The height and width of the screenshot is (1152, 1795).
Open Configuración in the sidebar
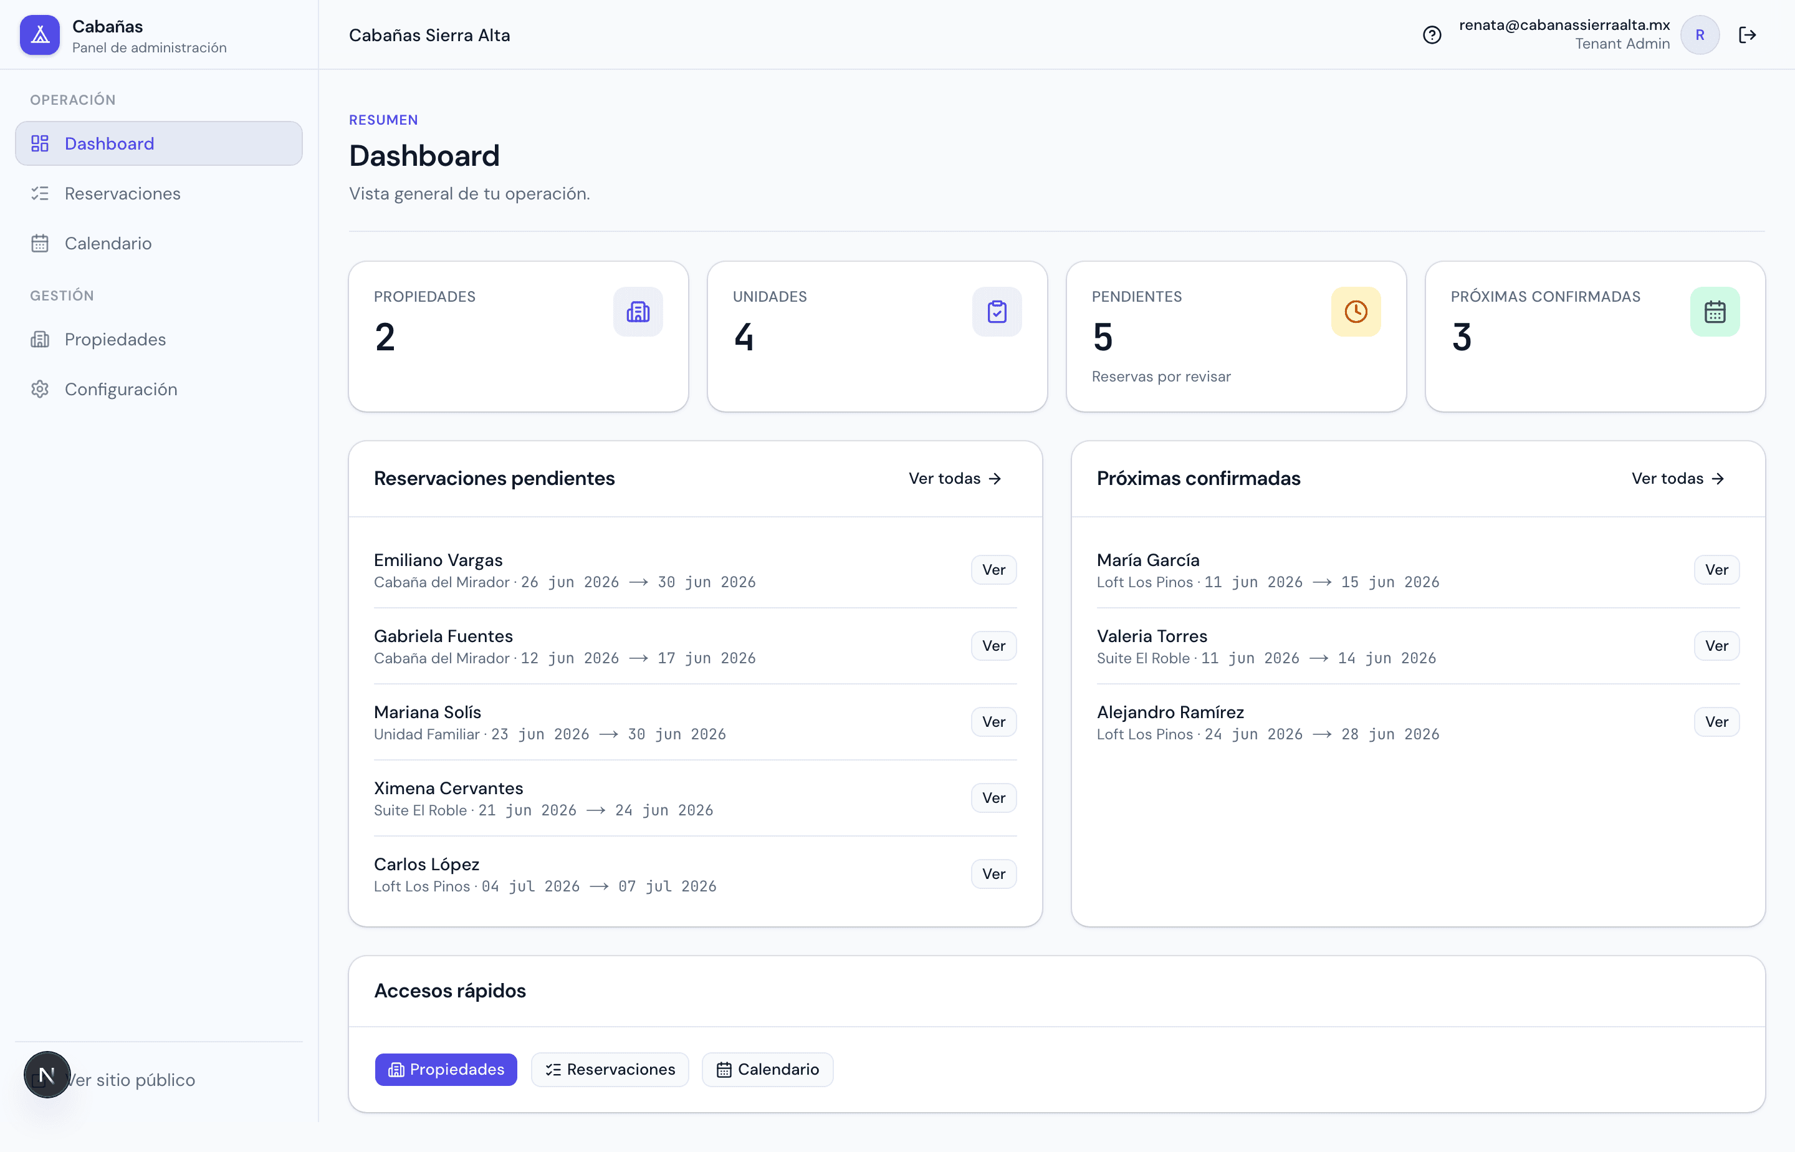158,389
